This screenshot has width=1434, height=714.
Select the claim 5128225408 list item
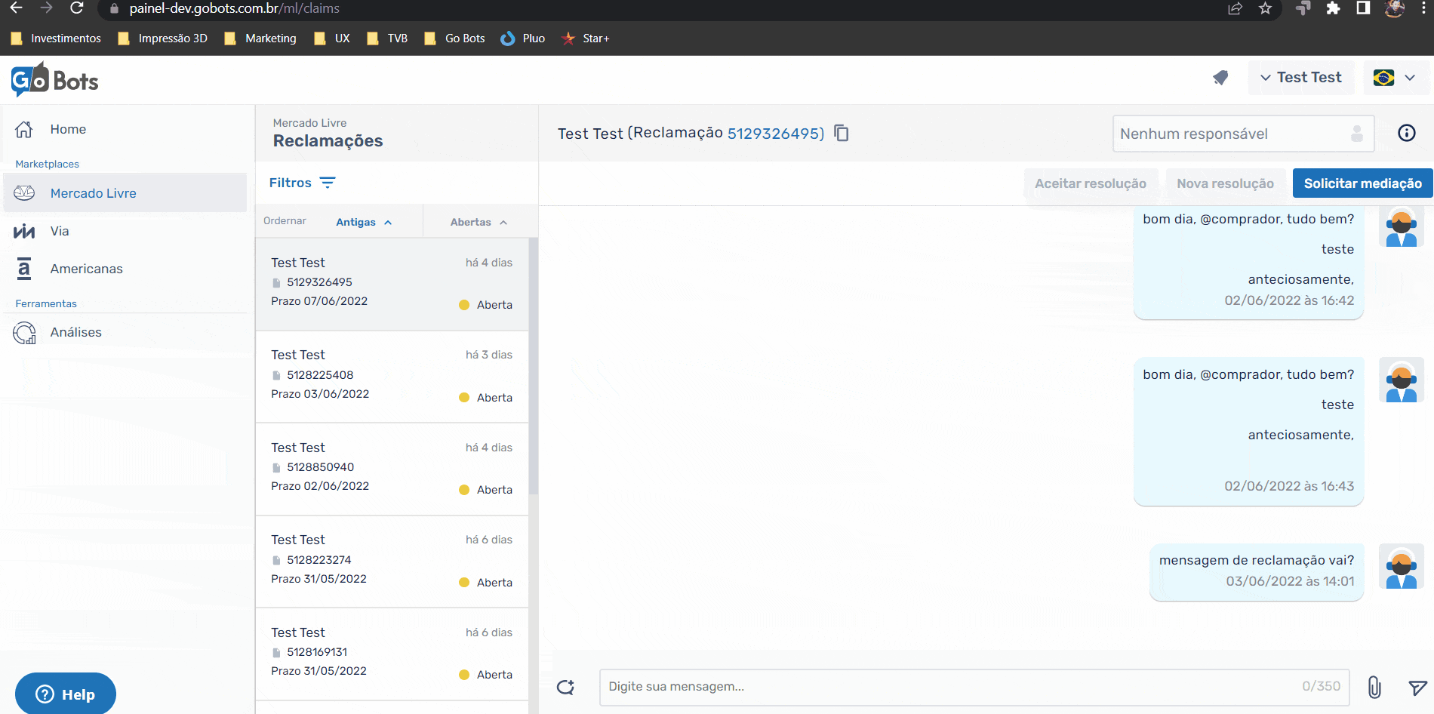point(392,377)
